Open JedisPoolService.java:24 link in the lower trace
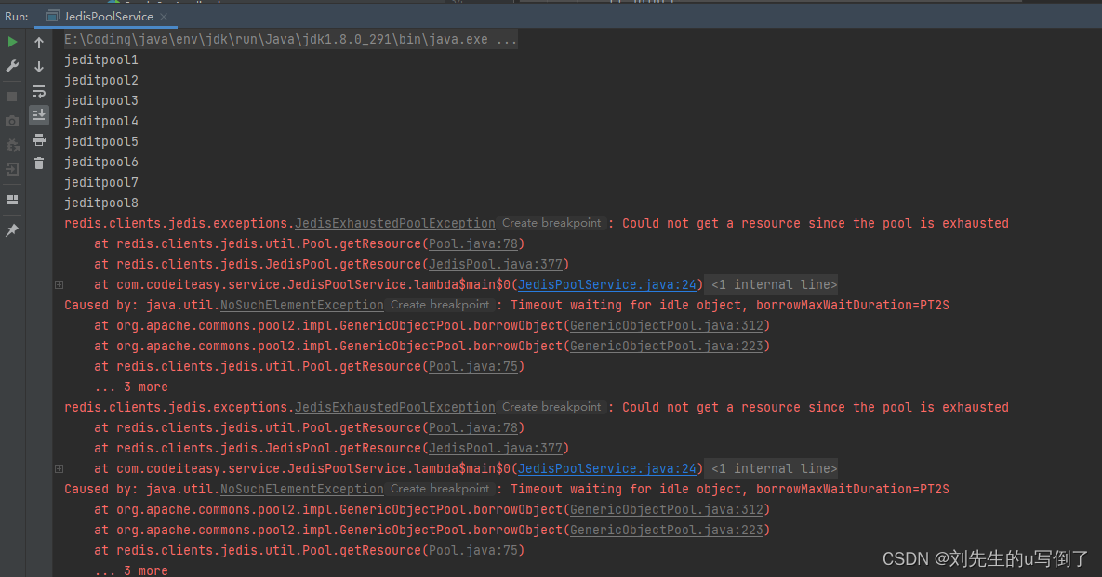The height and width of the screenshot is (577, 1102). pos(607,468)
